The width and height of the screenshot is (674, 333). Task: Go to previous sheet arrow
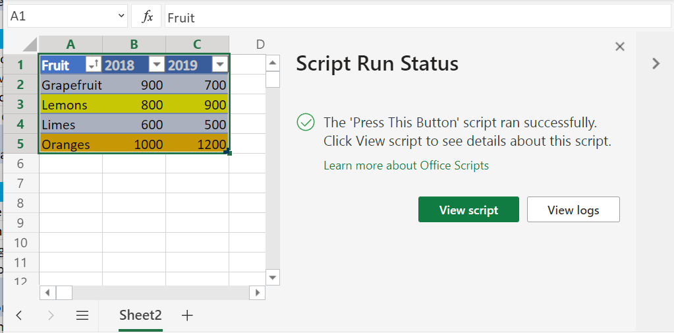19,315
